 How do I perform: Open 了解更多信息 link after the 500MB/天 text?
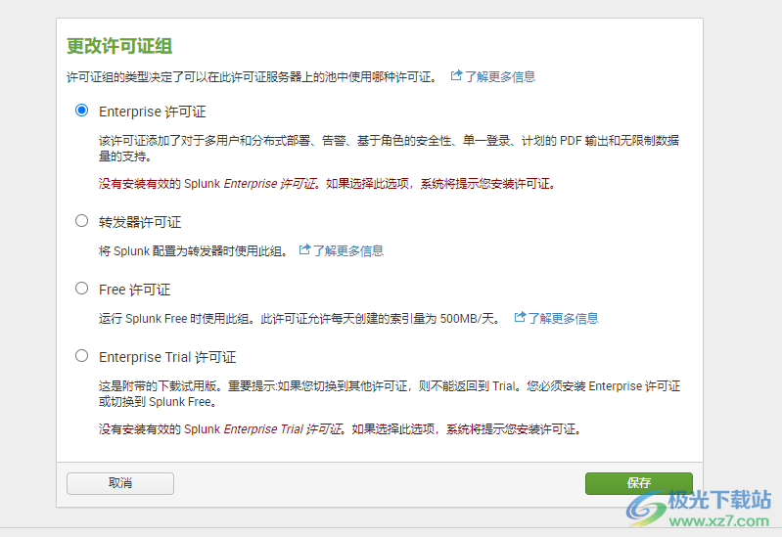(563, 318)
